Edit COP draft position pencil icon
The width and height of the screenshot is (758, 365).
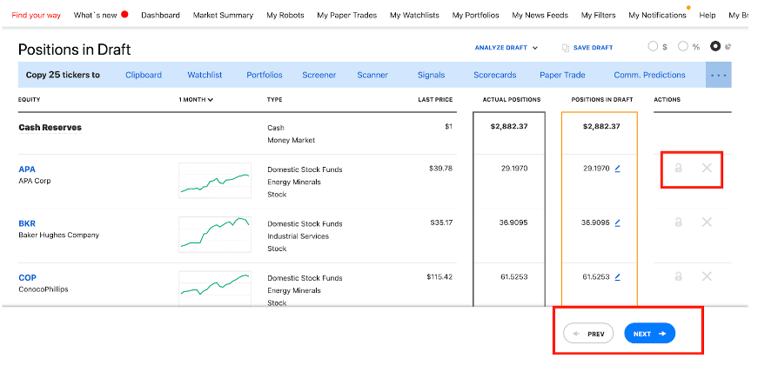617,277
